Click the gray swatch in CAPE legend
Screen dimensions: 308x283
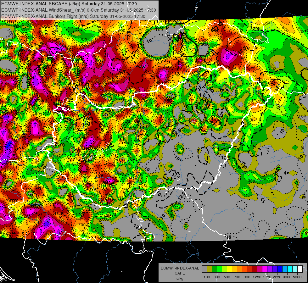point(204,269)
